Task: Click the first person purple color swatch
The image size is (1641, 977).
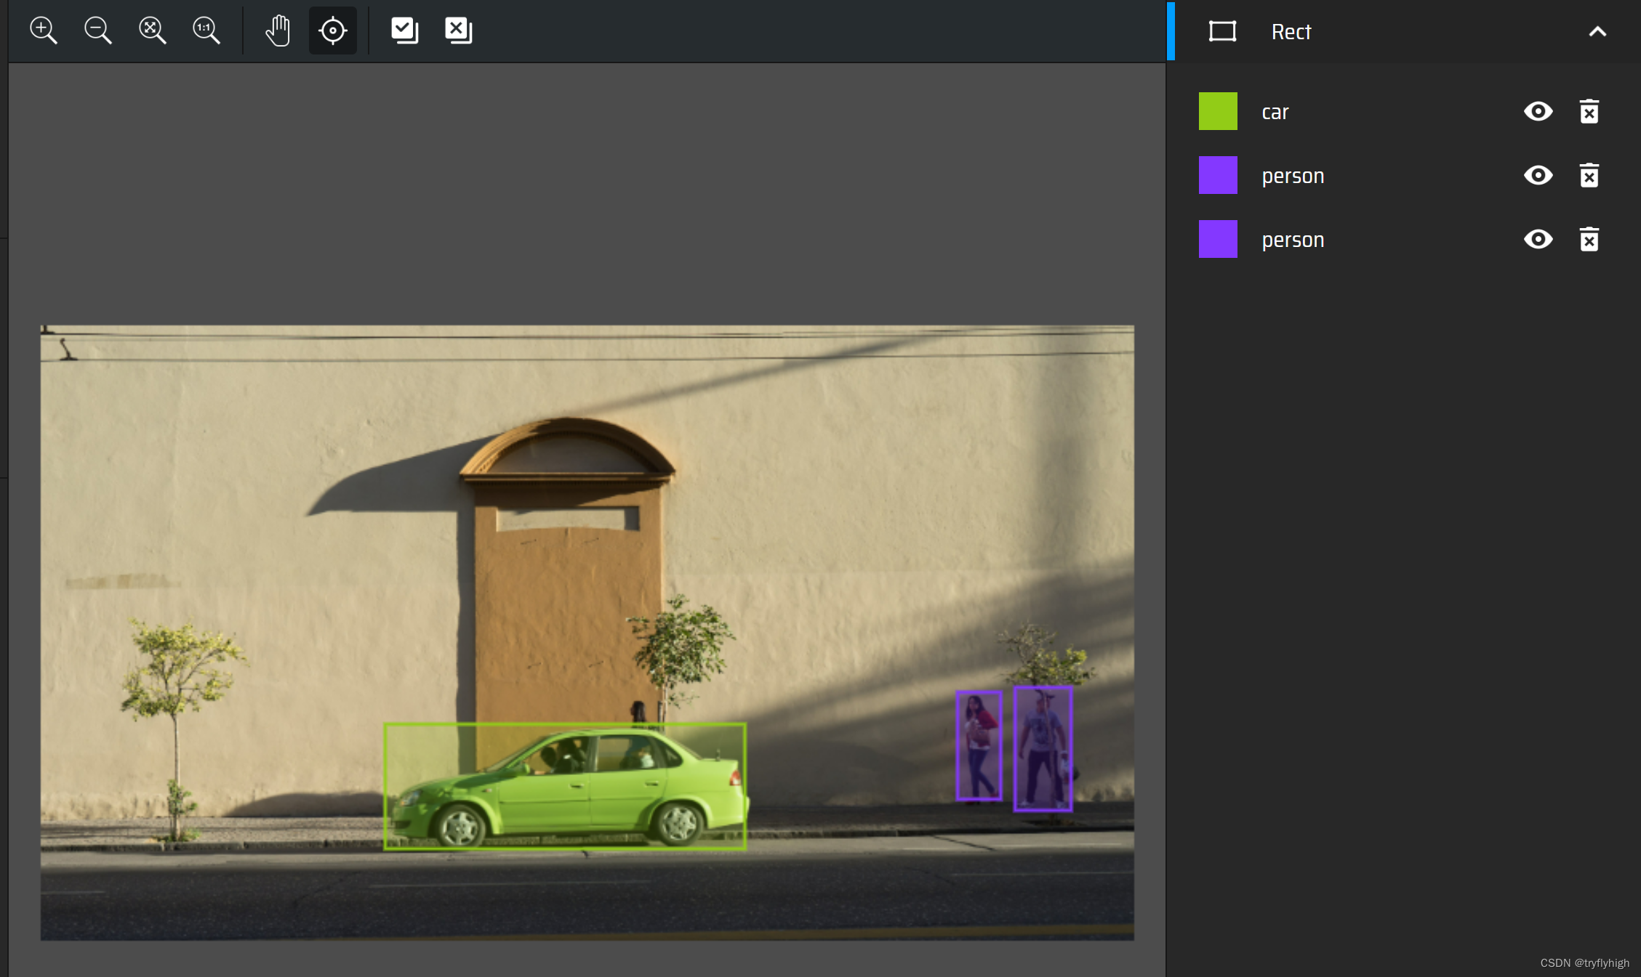Action: pos(1218,175)
